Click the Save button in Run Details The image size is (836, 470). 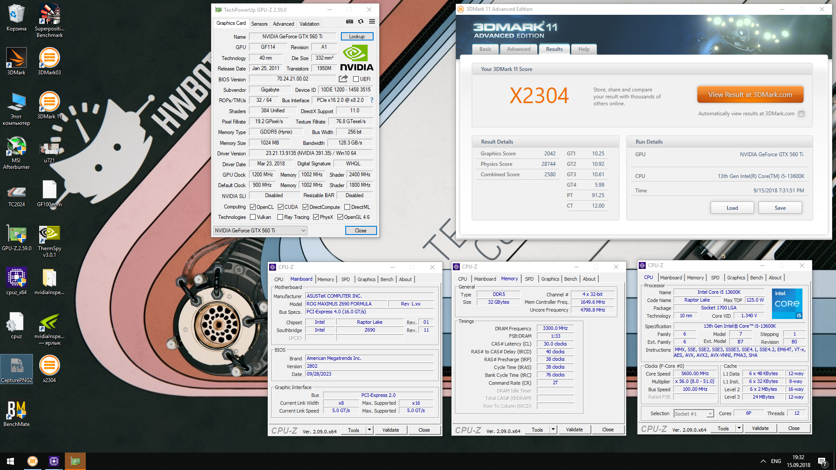780,208
